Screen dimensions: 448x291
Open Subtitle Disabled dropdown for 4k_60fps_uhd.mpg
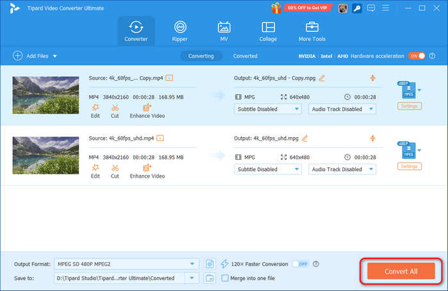point(268,169)
